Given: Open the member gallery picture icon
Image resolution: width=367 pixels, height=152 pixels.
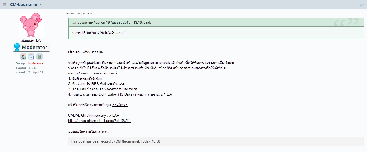Looking at the screenshot, I should click(x=39, y=57).
